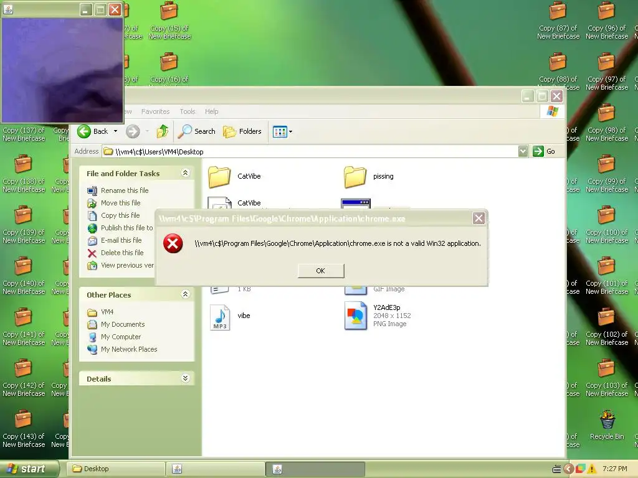Image resolution: width=638 pixels, height=478 pixels.
Task: Click the system tray keyboard icon
Action: coord(556,469)
